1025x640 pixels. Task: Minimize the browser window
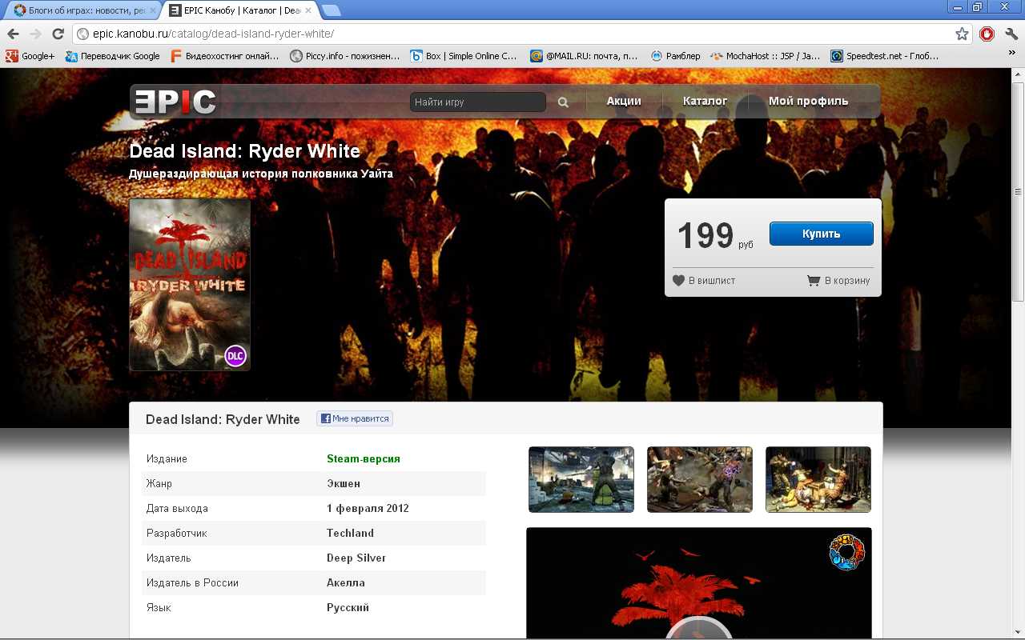click(x=958, y=6)
